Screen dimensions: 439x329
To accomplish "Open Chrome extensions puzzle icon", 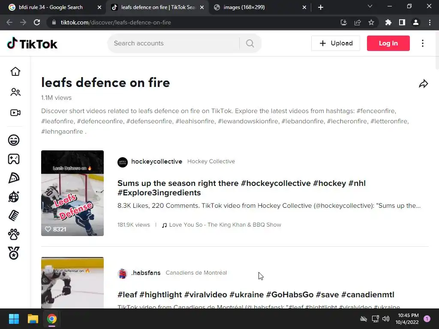I will (388, 22).
